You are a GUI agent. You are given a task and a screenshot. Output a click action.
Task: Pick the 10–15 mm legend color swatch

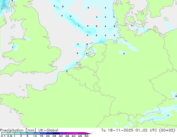click(37, 133)
